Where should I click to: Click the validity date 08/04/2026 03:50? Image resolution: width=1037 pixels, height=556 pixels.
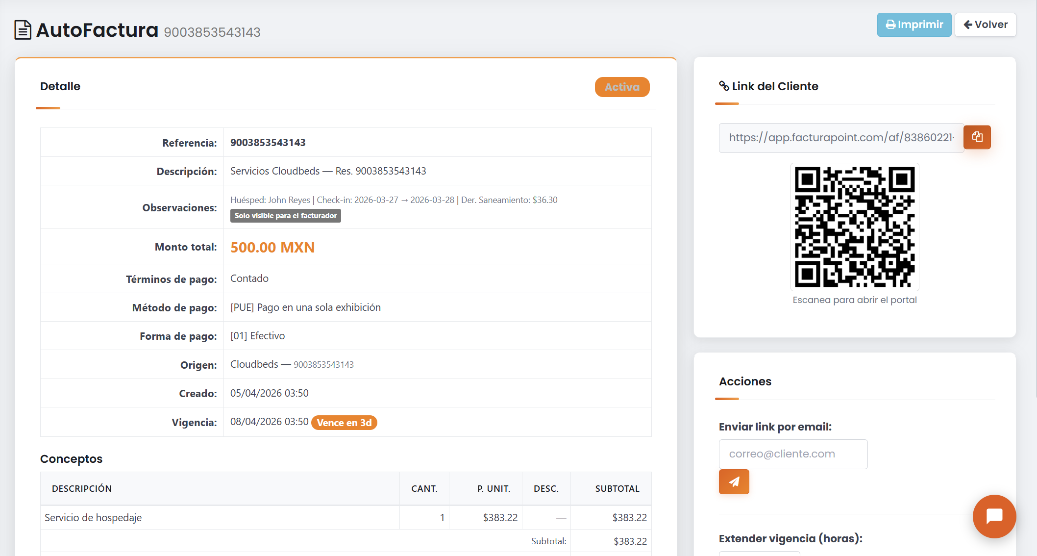click(270, 422)
